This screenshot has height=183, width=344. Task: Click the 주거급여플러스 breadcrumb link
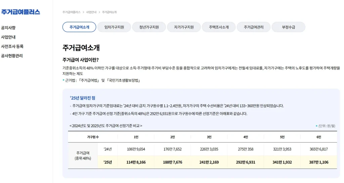pos(72,12)
